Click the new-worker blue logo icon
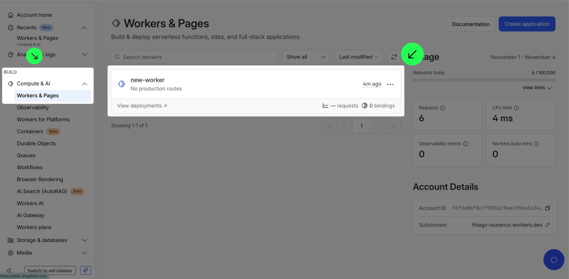The width and height of the screenshot is (569, 279). [x=122, y=84]
